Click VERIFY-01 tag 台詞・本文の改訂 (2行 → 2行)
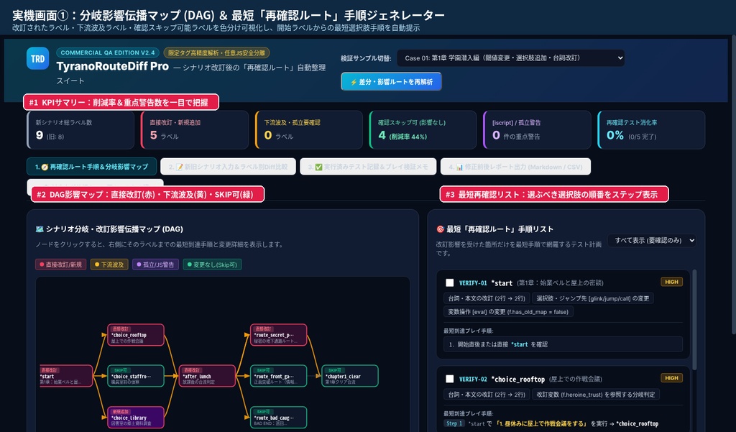The width and height of the screenshot is (736, 432). [487, 298]
